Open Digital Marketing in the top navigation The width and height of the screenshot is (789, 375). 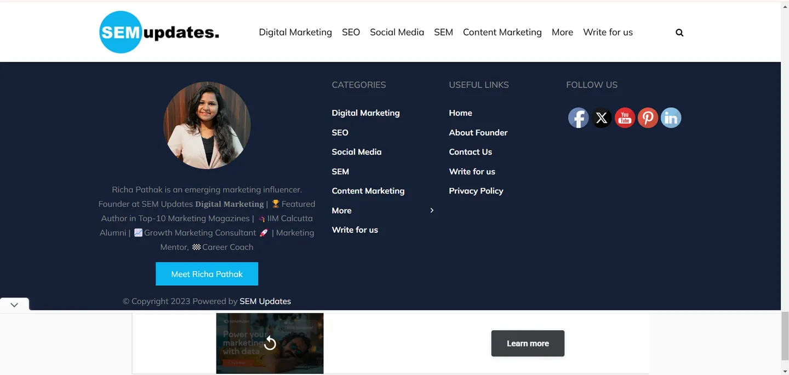(295, 32)
